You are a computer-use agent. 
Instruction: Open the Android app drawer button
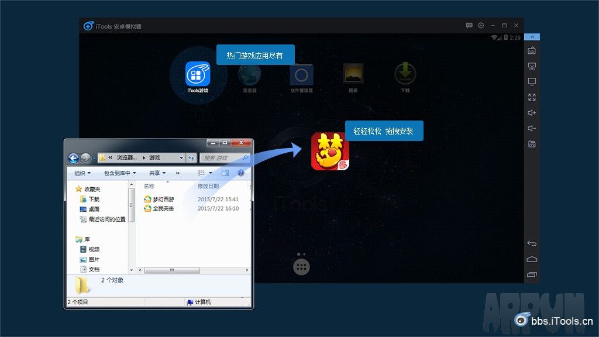pyautogui.click(x=301, y=267)
